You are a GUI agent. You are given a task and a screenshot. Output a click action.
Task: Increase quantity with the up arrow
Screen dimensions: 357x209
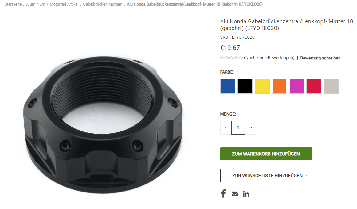(x=251, y=127)
